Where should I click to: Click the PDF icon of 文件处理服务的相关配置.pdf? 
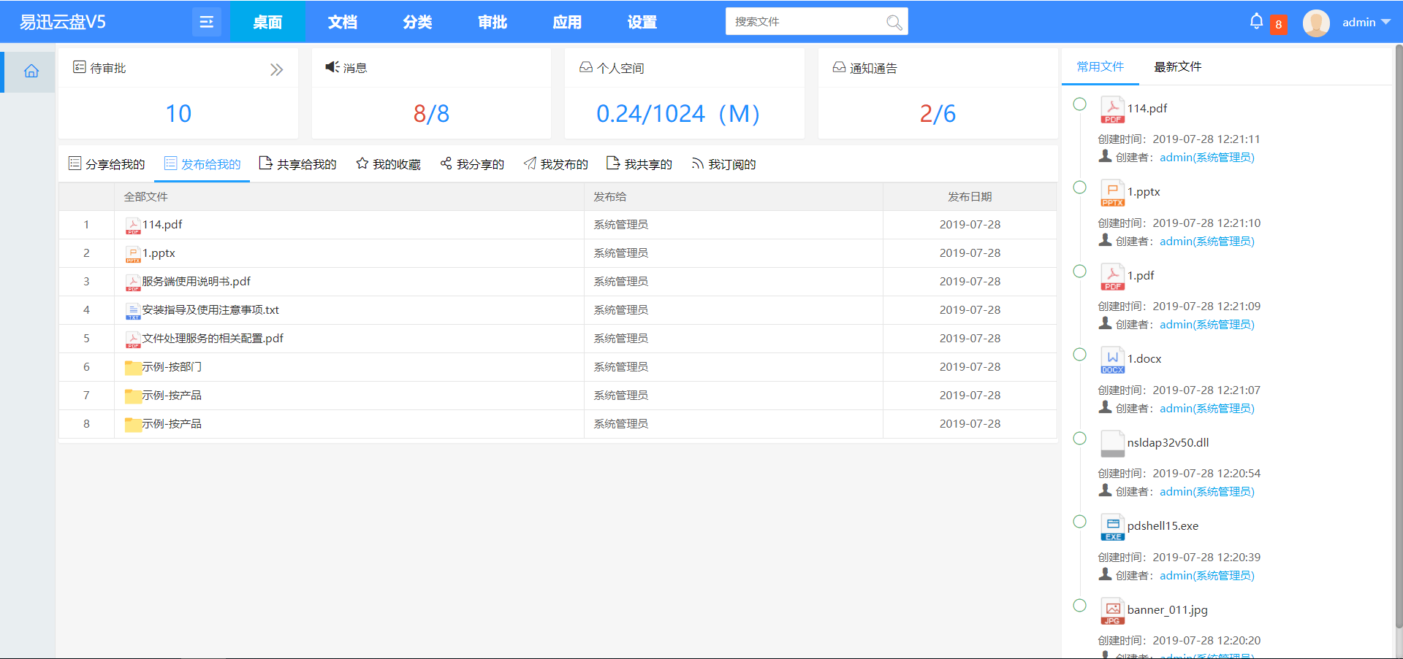[x=133, y=339]
